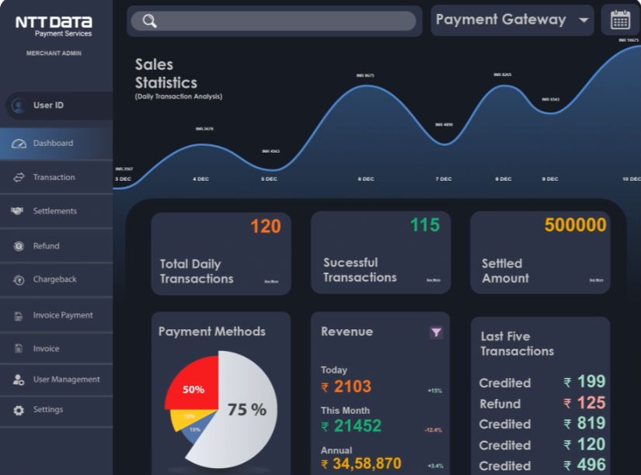The image size is (641, 475).
Task: Open the Settled Amount card
Action: [540, 252]
